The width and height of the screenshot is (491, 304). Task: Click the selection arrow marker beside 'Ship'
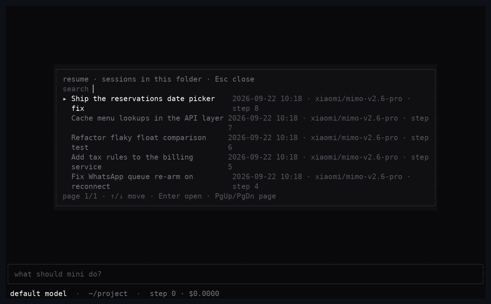(65, 99)
